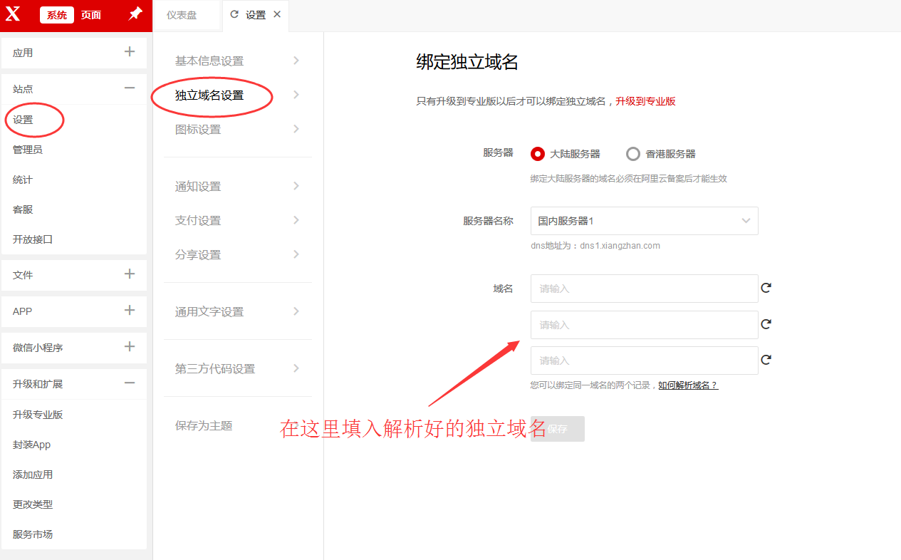Collapse the 站点 section minus icon
The height and width of the screenshot is (560, 901).
click(x=130, y=88)
